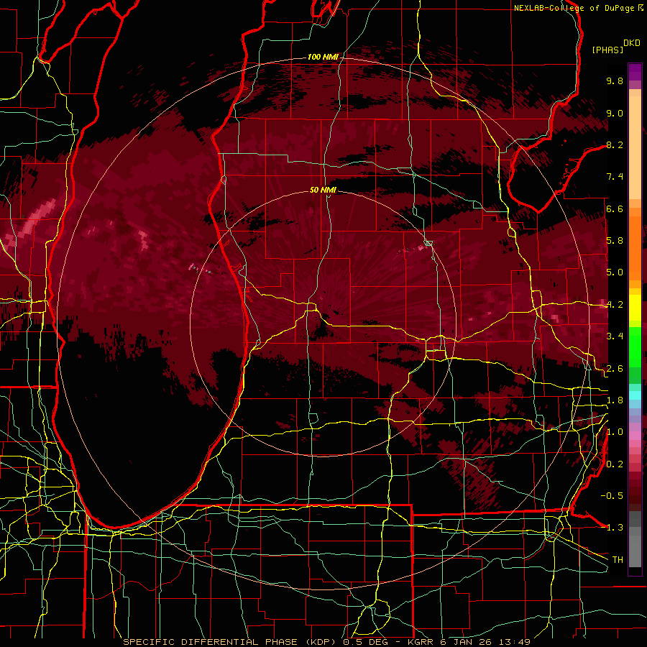Click the DKD product code label
Image resolution: width=647 pixels, height=647 pixels.
(631, 43)
